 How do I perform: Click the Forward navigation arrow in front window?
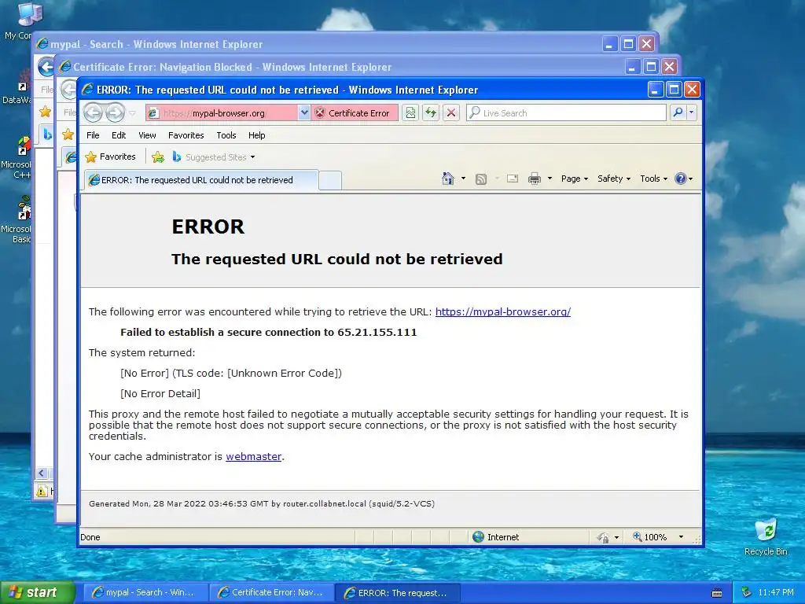coord(115,112)
